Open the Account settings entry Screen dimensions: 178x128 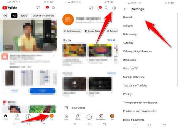128,25
